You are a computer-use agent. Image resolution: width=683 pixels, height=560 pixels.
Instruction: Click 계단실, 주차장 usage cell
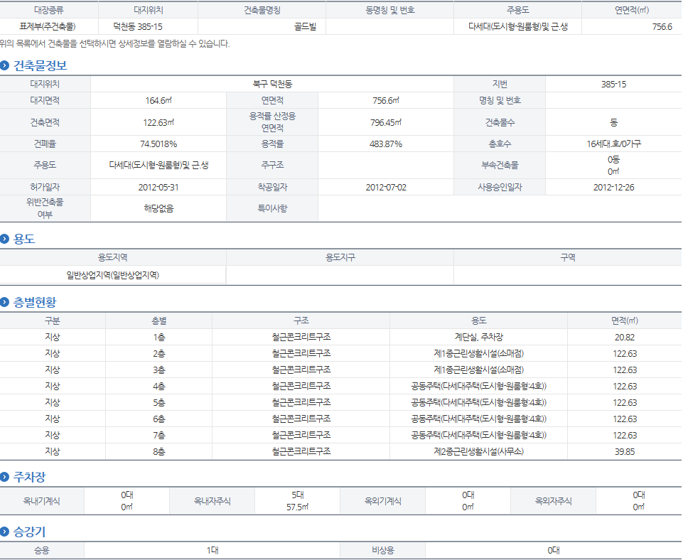click(x=479, y=337)
